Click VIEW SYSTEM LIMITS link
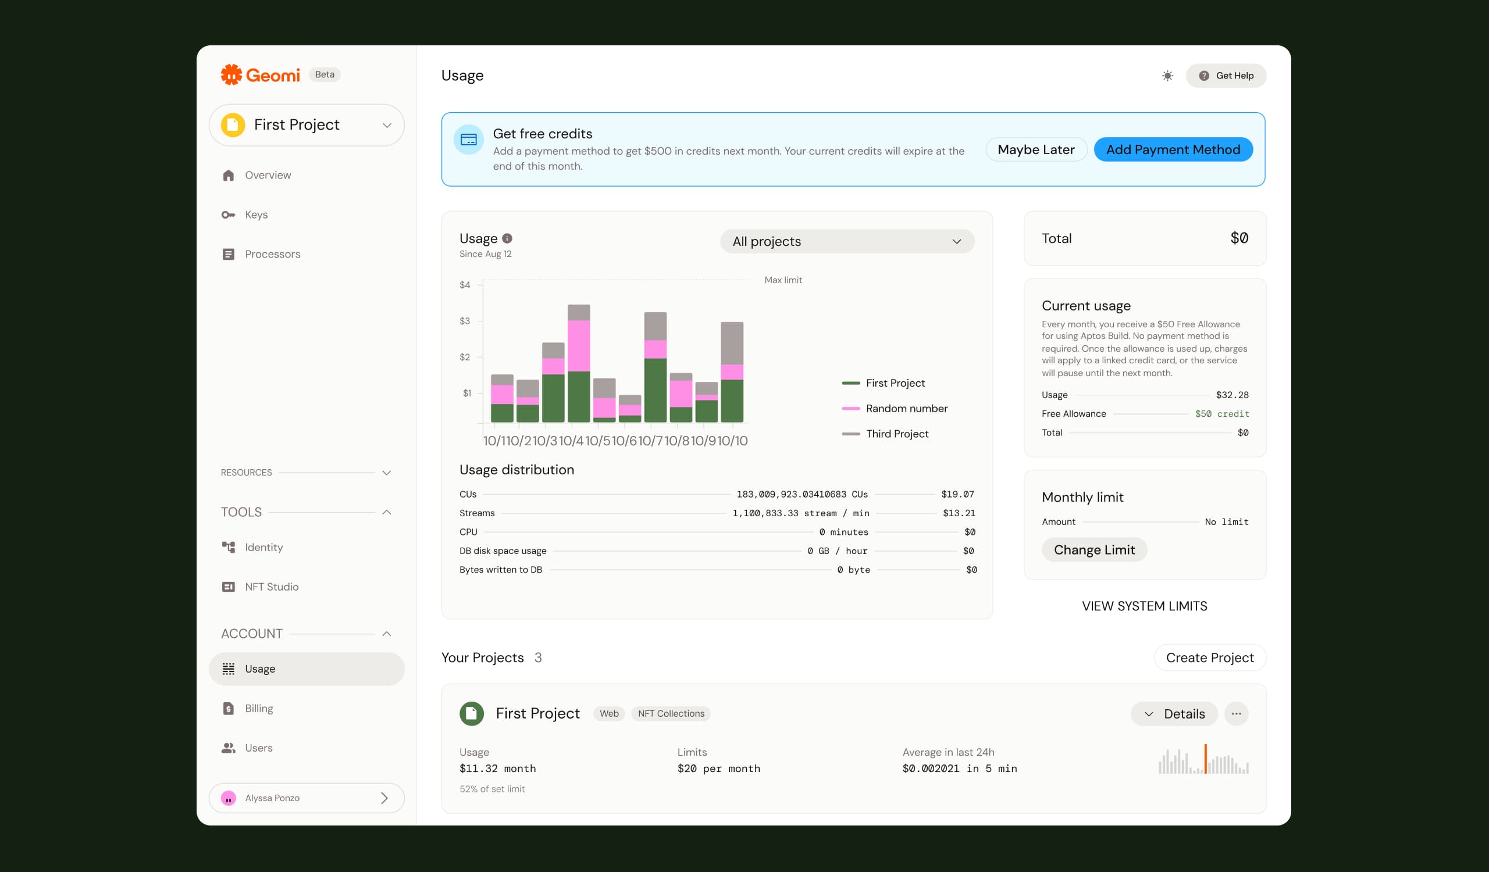 tap(1144, 606)
